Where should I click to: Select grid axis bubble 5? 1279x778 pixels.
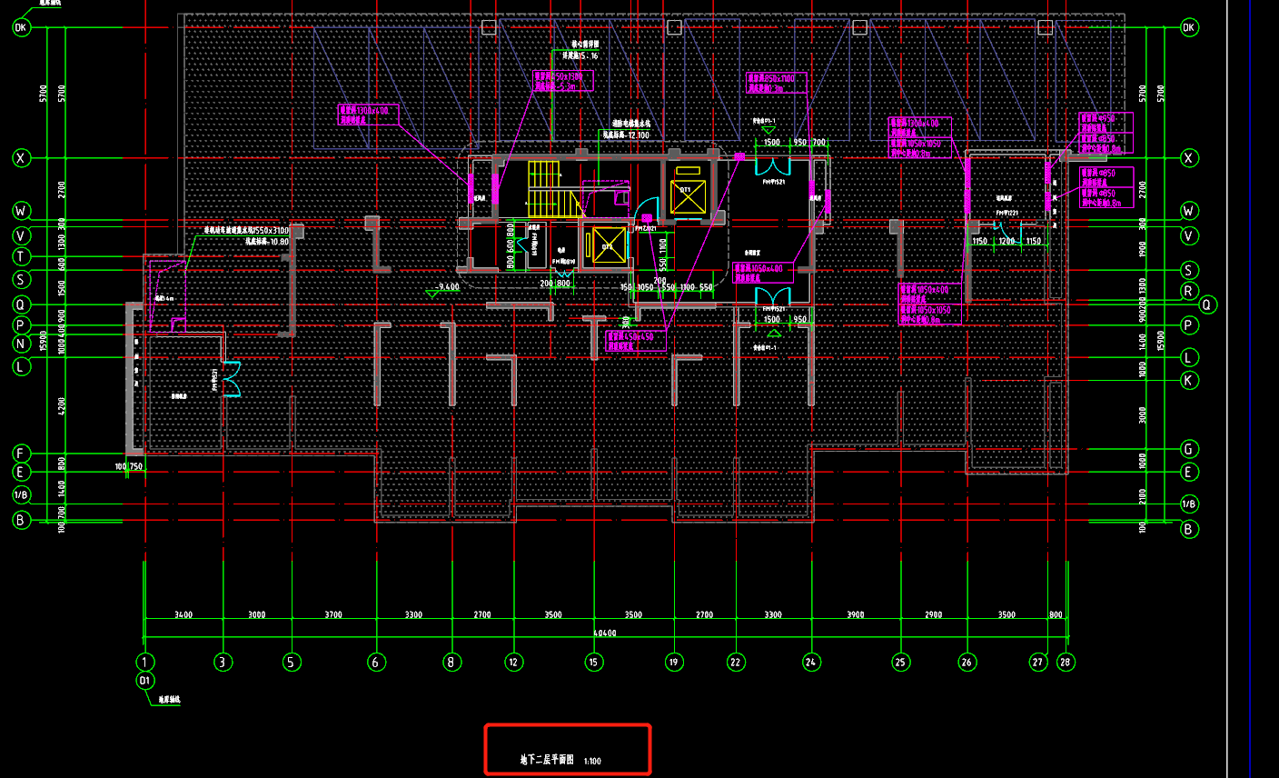(291, 662)
